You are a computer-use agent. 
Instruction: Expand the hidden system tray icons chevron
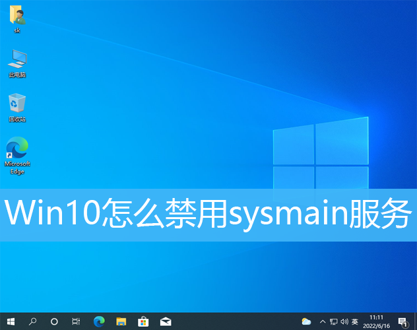click(323, 321)
